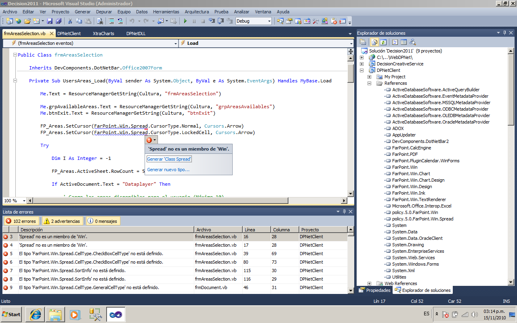
Task: Open the Herramientas menu
Action: (166, 12)
